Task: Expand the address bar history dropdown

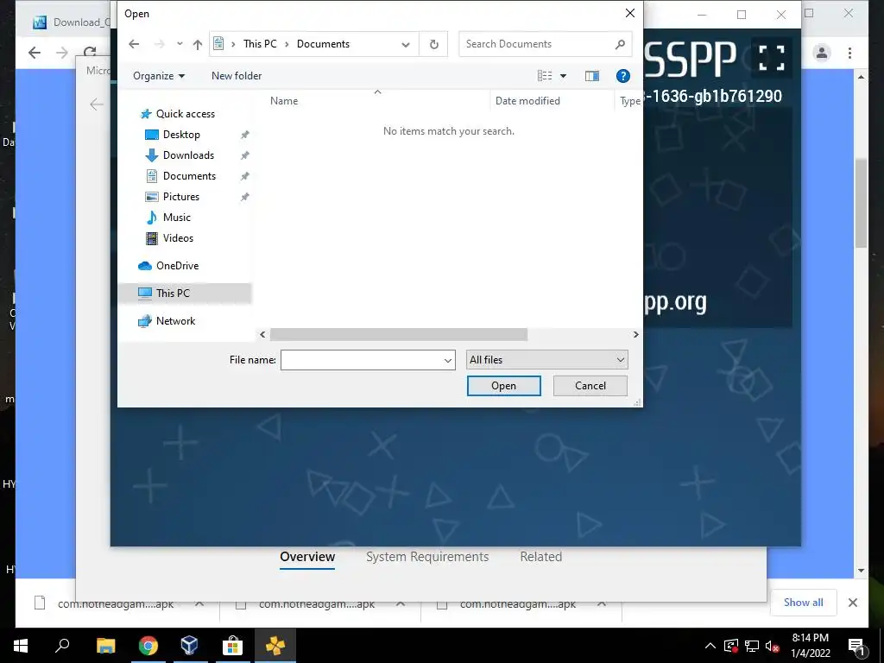Action: 406,45
